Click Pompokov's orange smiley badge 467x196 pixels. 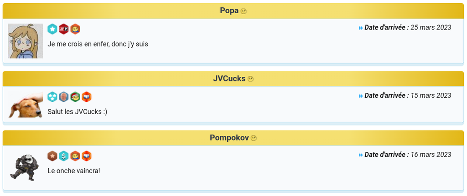click(x=75, y=156)
